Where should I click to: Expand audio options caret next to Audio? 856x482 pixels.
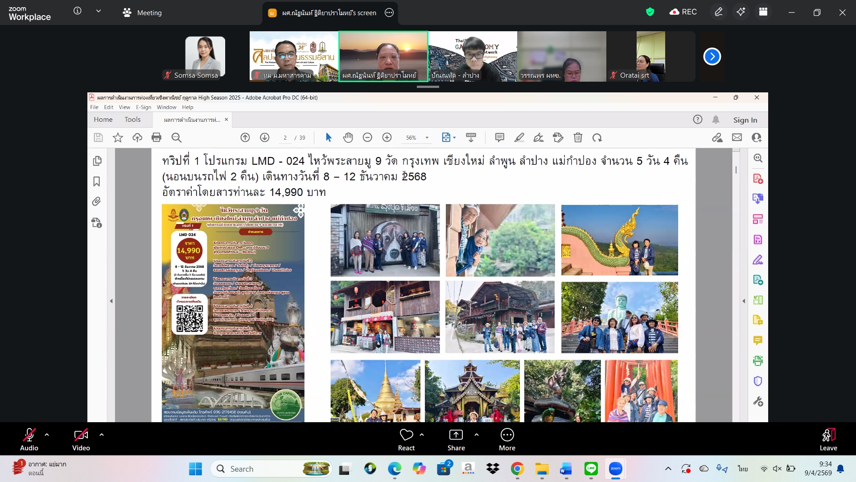(47, 434)
